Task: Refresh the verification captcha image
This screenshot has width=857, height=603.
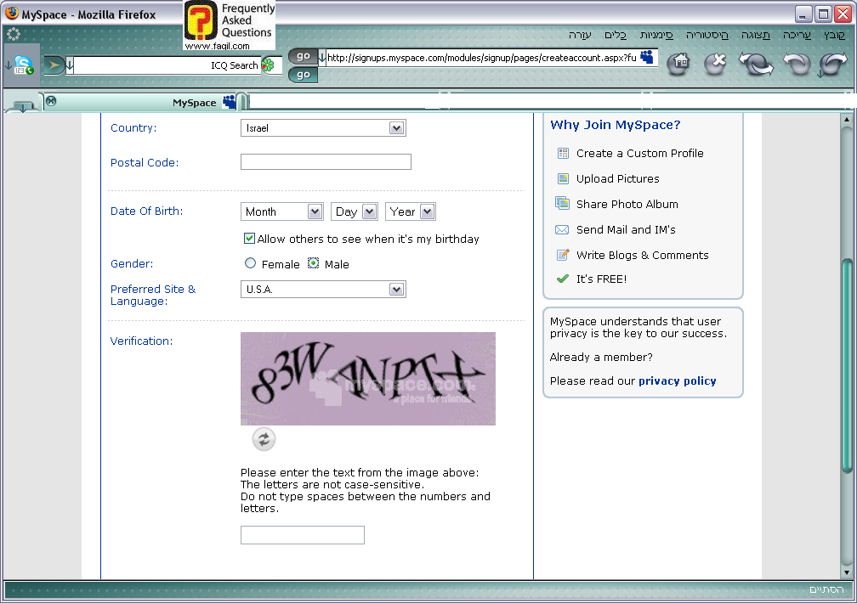Action: coord(264,439)
